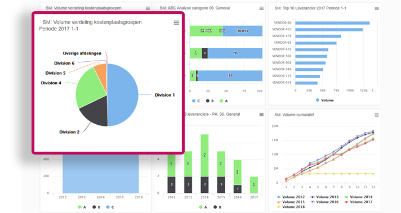Toggle Volume 2013 in cumulatief legend
The height and width of the screenshot is (213, 401).
[324, 197]
